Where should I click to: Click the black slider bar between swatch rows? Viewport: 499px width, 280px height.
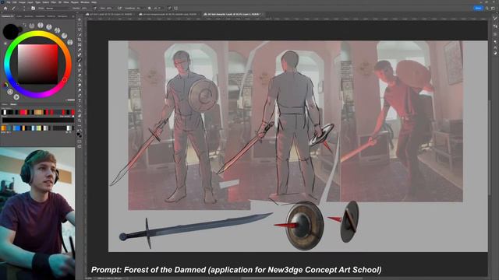(37, 121)
